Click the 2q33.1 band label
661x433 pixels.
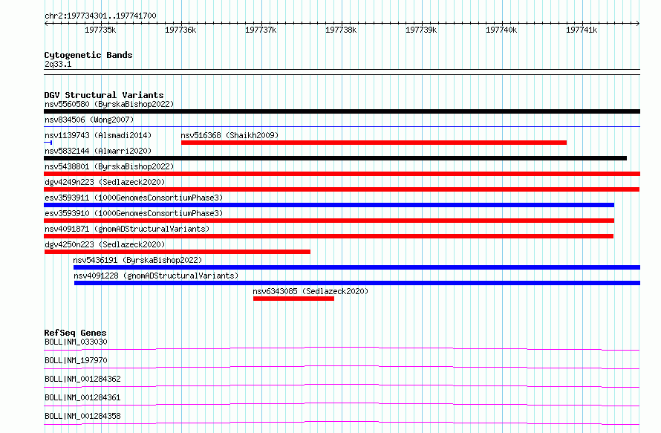58,64
